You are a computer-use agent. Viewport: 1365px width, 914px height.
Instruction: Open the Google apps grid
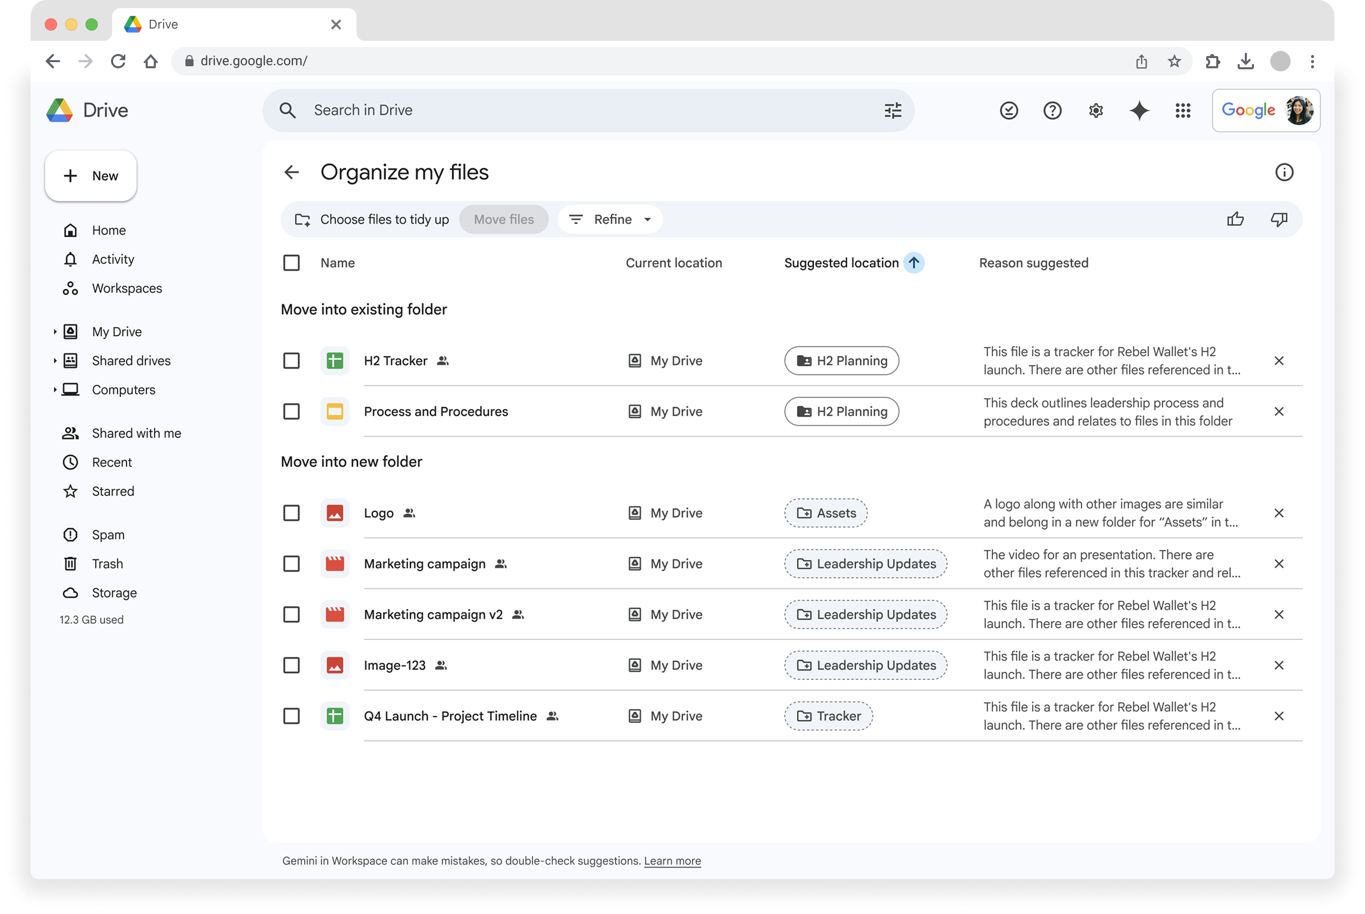pos(1183,110)
